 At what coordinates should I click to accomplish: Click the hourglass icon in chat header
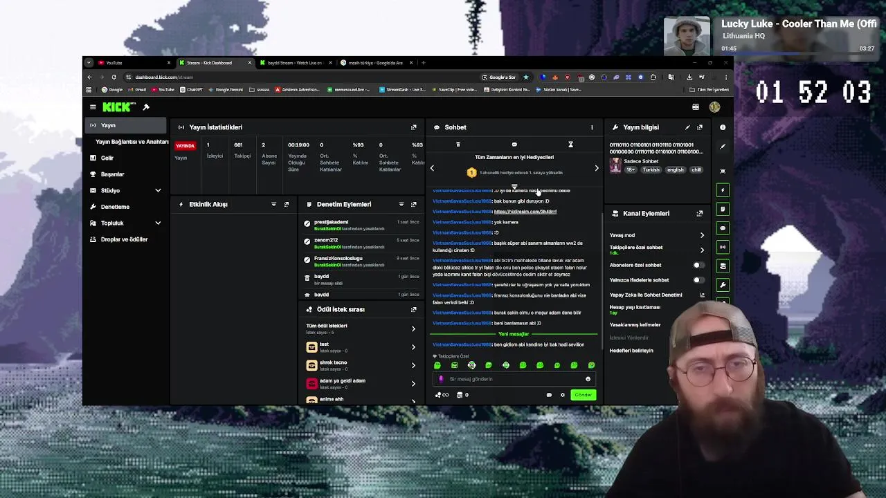[x=570, y=145]
